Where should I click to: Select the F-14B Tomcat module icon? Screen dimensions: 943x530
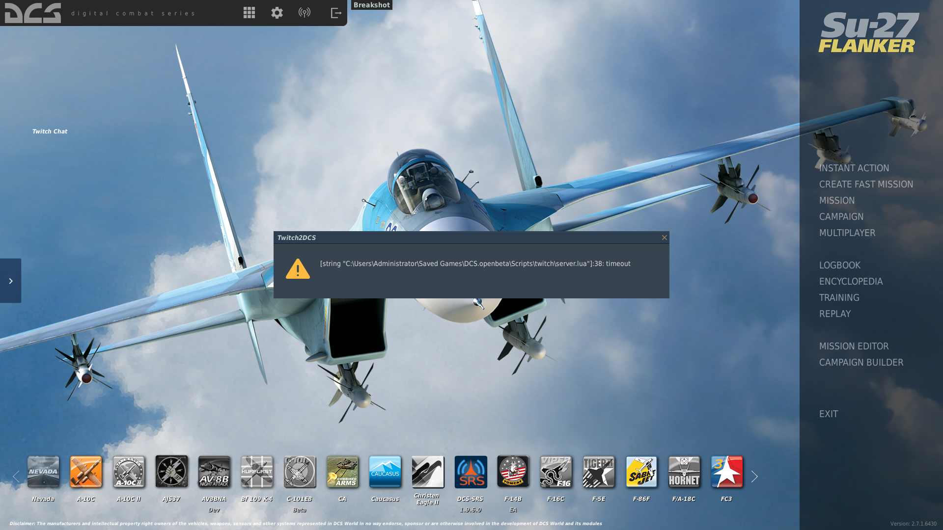pos(513,472)
